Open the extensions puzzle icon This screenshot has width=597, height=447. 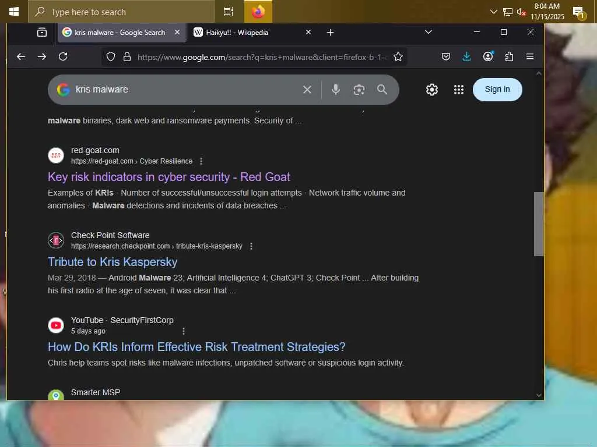pos(509,56)
